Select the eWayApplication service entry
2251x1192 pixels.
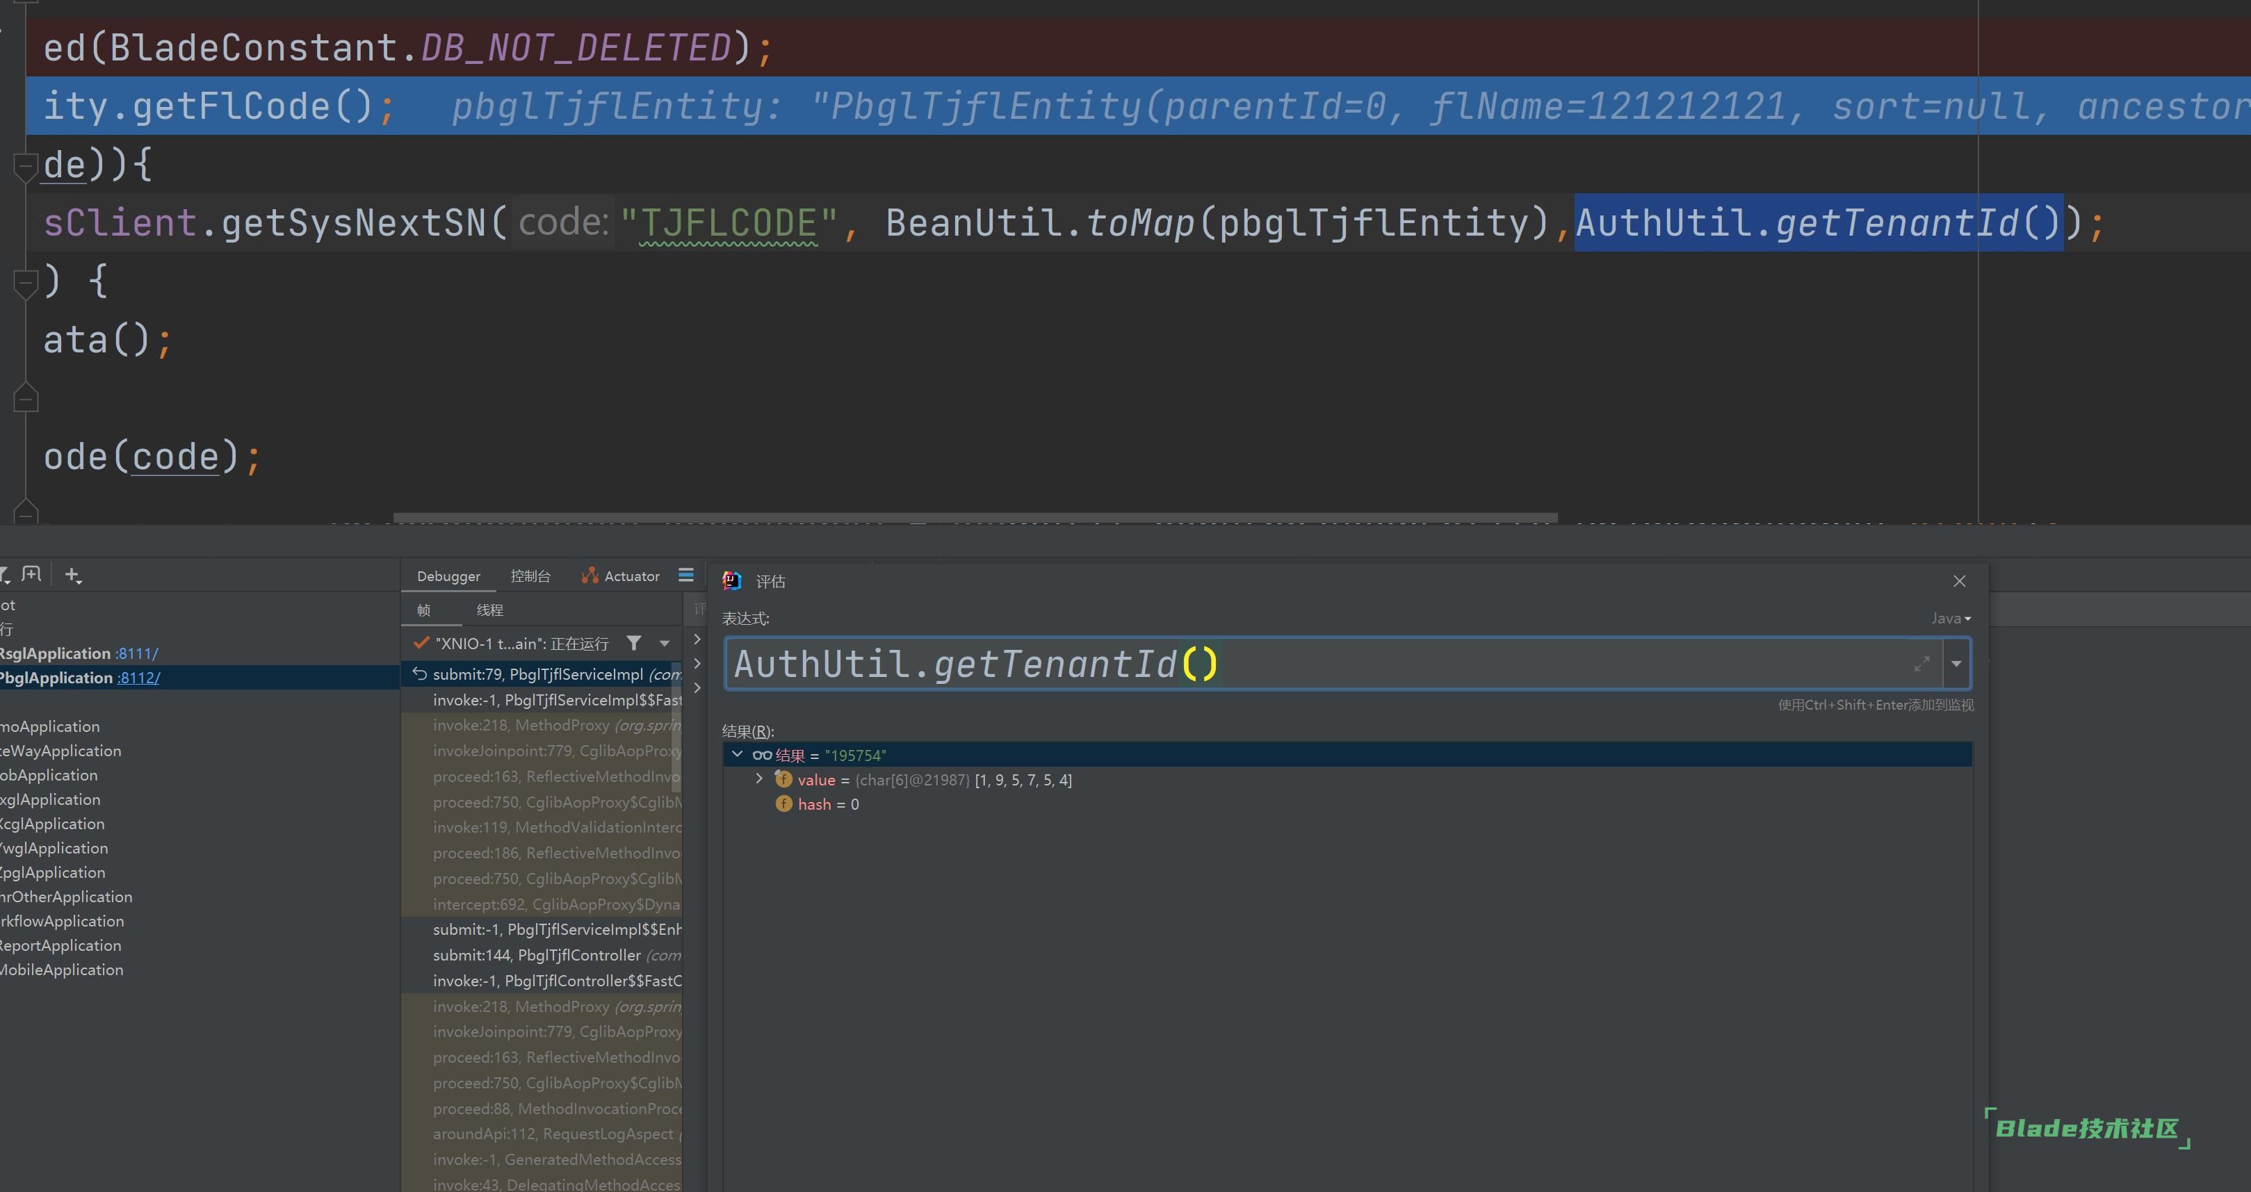point(60,751)
